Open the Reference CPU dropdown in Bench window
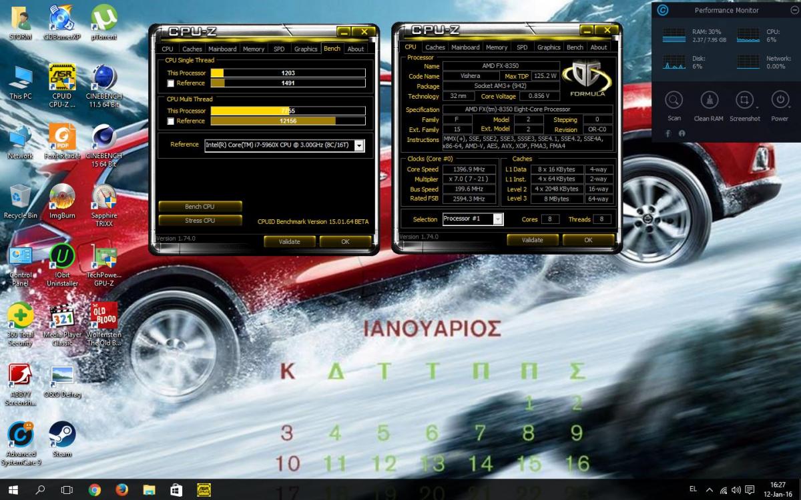 click(x=359, y=145)
